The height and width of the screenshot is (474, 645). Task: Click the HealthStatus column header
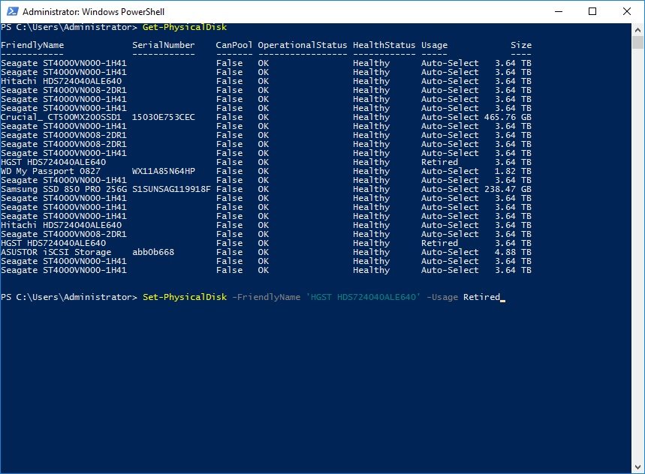(384, 45)
